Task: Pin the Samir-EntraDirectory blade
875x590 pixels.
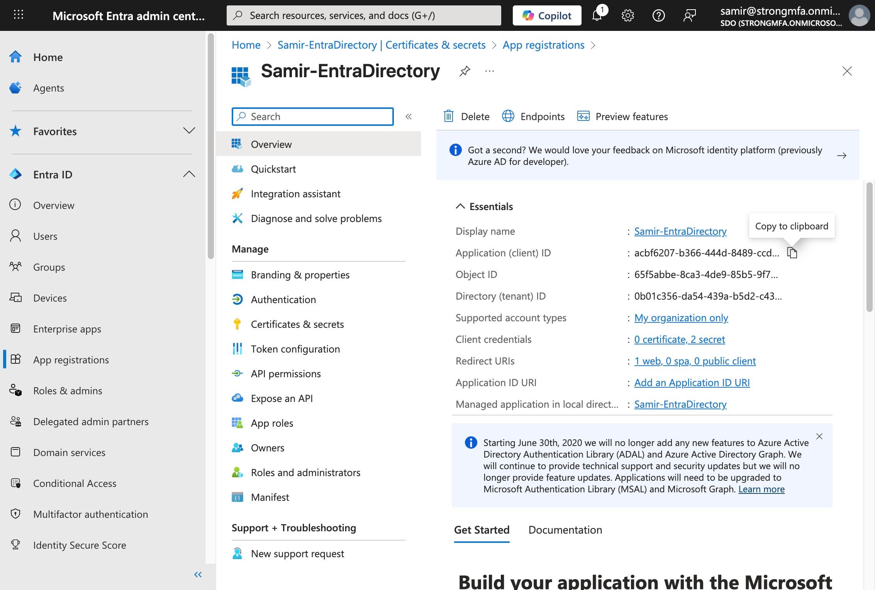Action: (465, 71)
